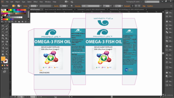Image resolution: width=174 pixels, height=98 pixels.
Task: Open the Swatches panel in right dock
Action: 167,81
